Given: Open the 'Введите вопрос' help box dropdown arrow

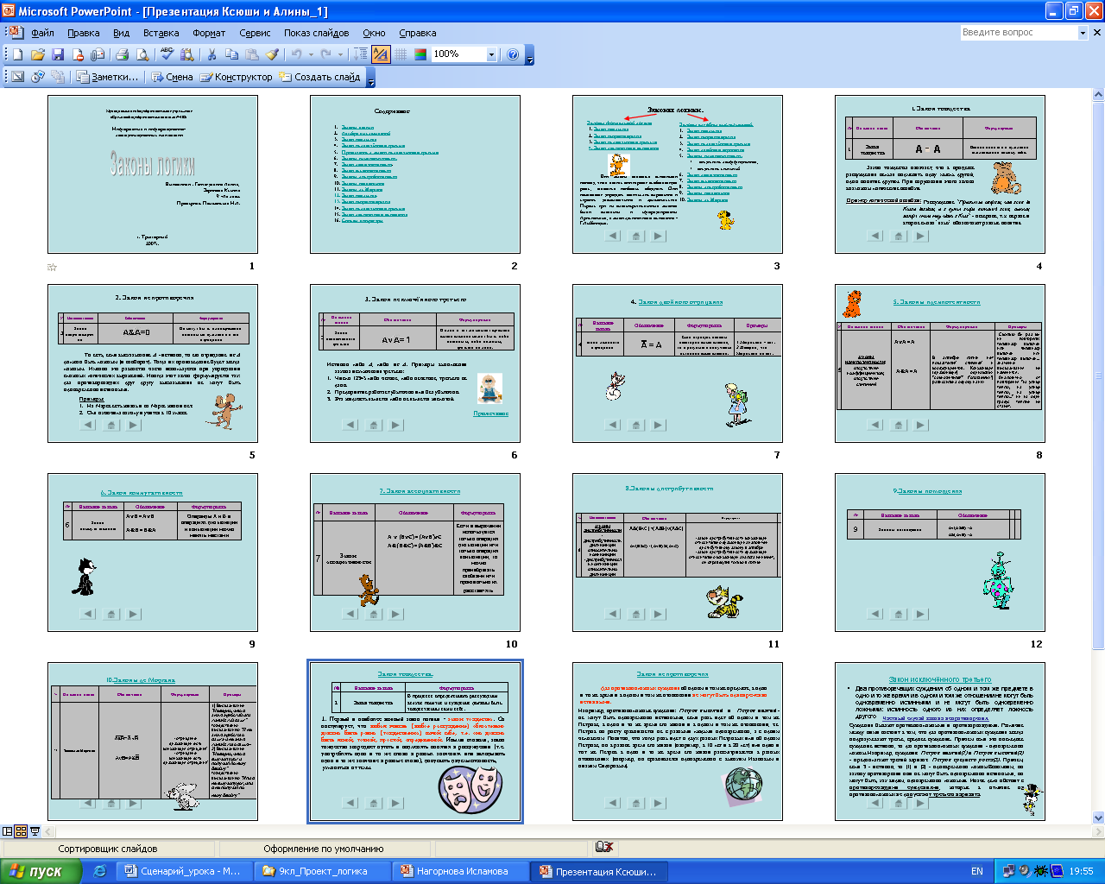Looking at the screenshot, I should coord(1083,33).
